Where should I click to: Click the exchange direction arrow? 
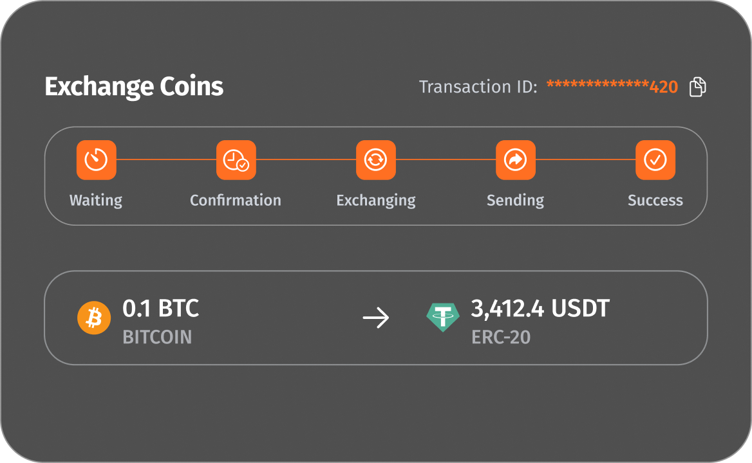click(376, 318)
